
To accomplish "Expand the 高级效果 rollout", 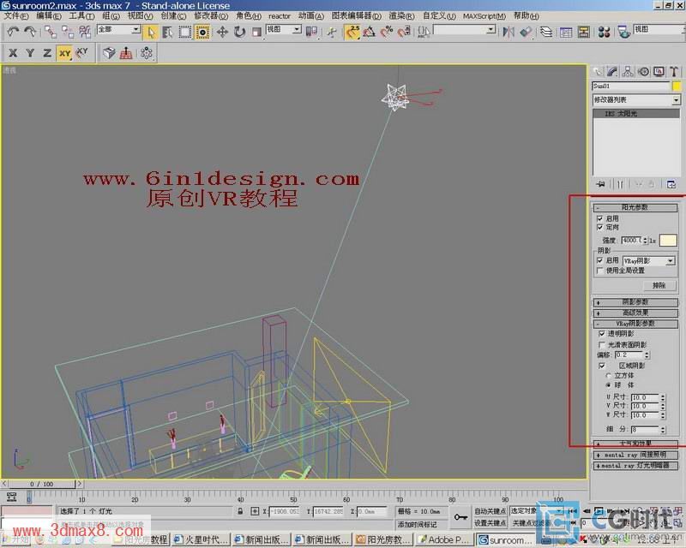I will (x=635, y=313).
